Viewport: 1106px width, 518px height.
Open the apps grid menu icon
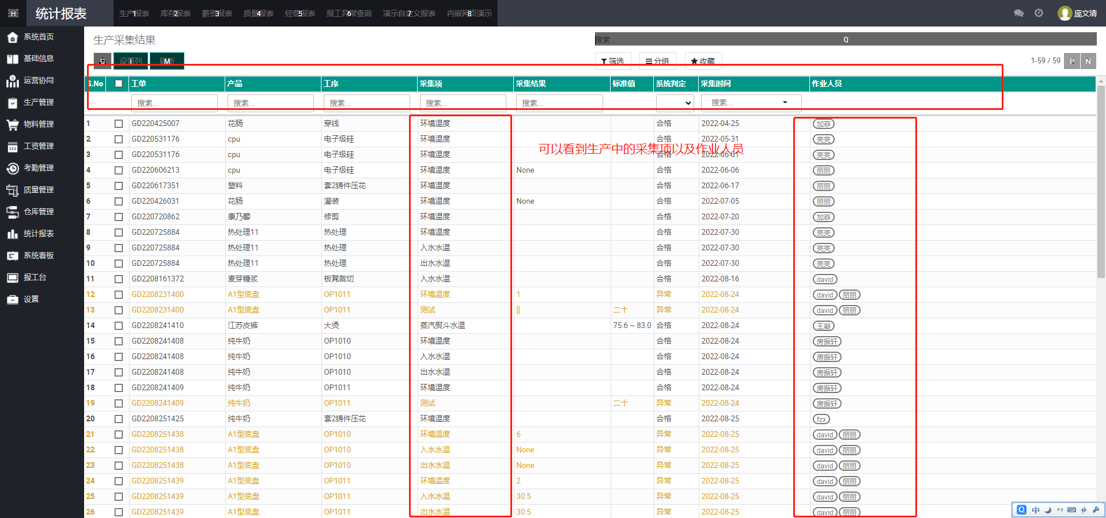tap(13, 13)
